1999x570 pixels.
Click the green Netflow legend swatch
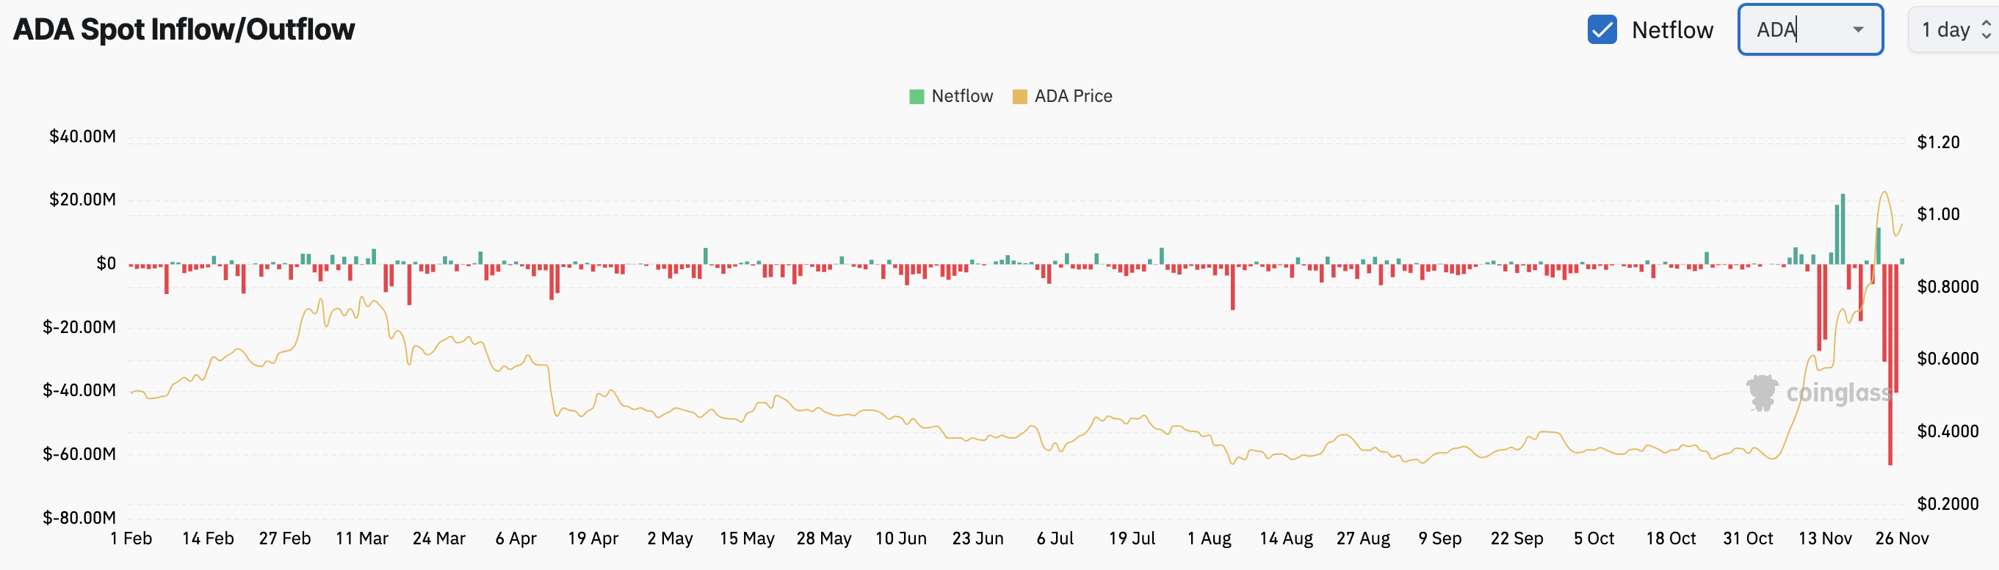pyautogui.click(x=917, y=96)
